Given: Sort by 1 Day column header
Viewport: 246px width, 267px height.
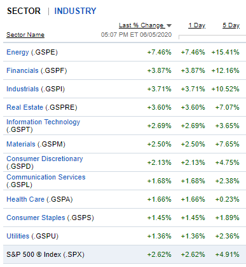Looking at the screenshot, I should 197,25.
